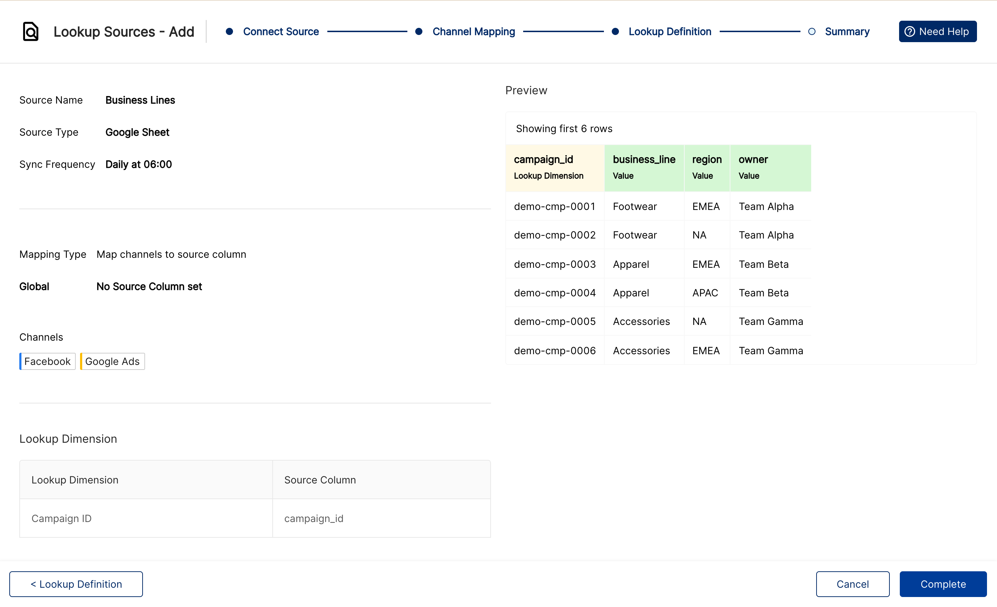Click the campaign_id column header
This screenshot has height=607, width=997.
click(x=555, y=167)
